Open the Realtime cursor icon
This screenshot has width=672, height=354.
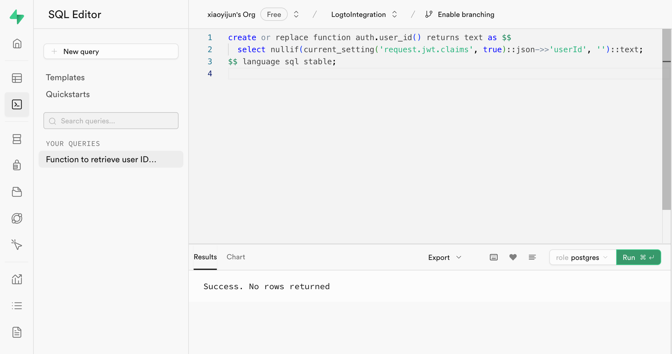[x=17, y=245]
